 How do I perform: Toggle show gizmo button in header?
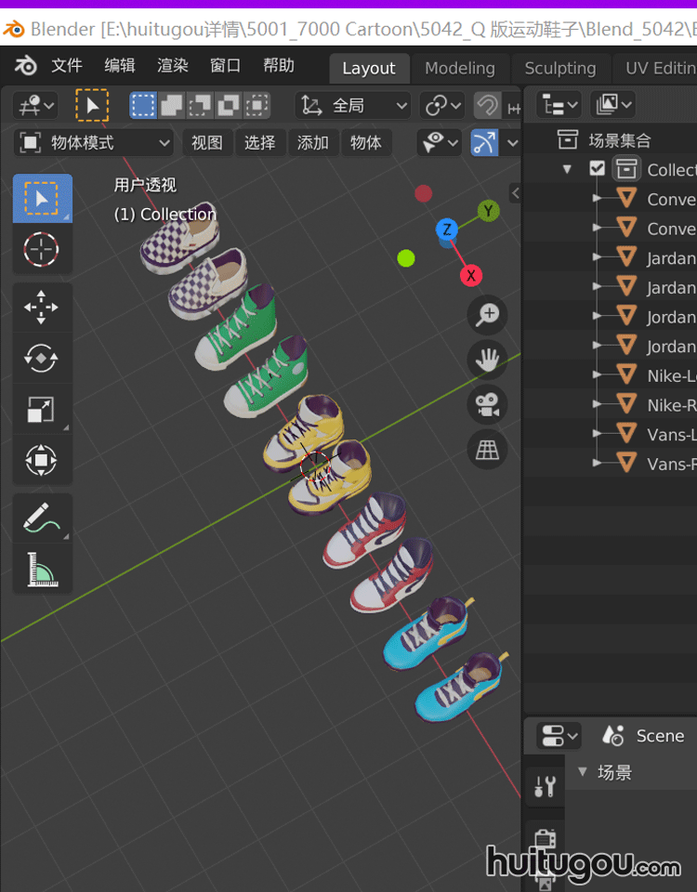[484, 143]
